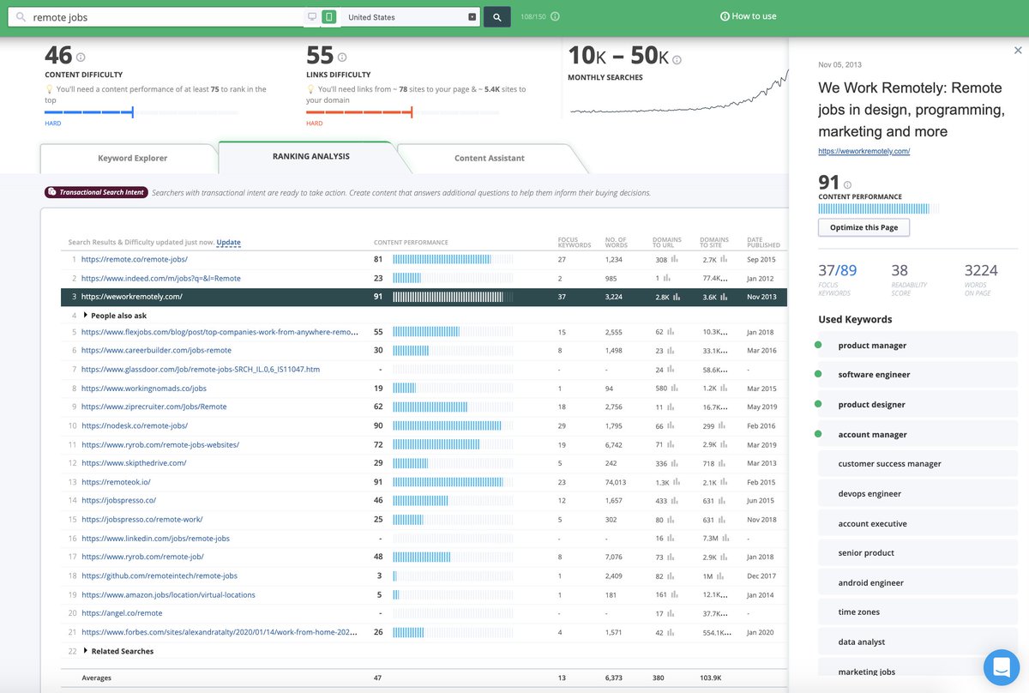Image resolution: width=1029 pixels, height=693 pixels.
Task: Open the nodesk.co/remote-jobs result link
Action: [134, 425]
